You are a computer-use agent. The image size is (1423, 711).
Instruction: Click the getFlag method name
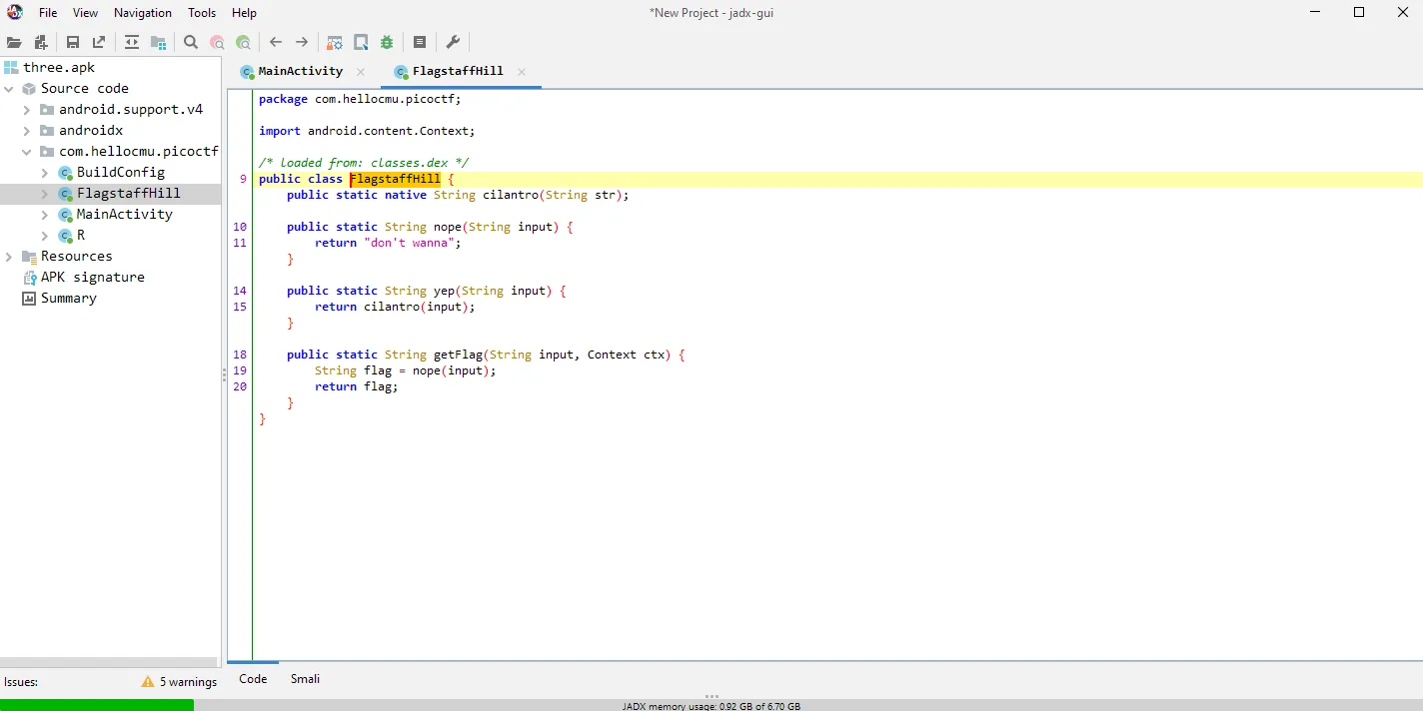click(458, 355)
